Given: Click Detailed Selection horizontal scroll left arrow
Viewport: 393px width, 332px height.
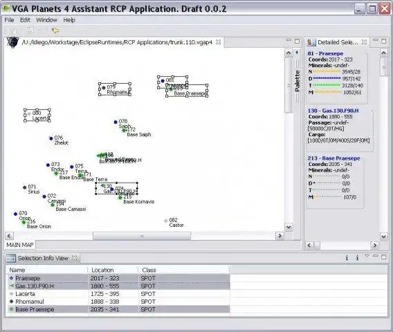Looking at the screenshot, I should coord(309,246).
